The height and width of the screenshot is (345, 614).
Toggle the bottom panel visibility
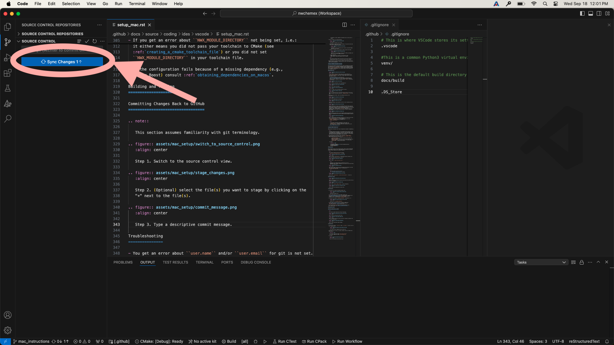[591, 13]
